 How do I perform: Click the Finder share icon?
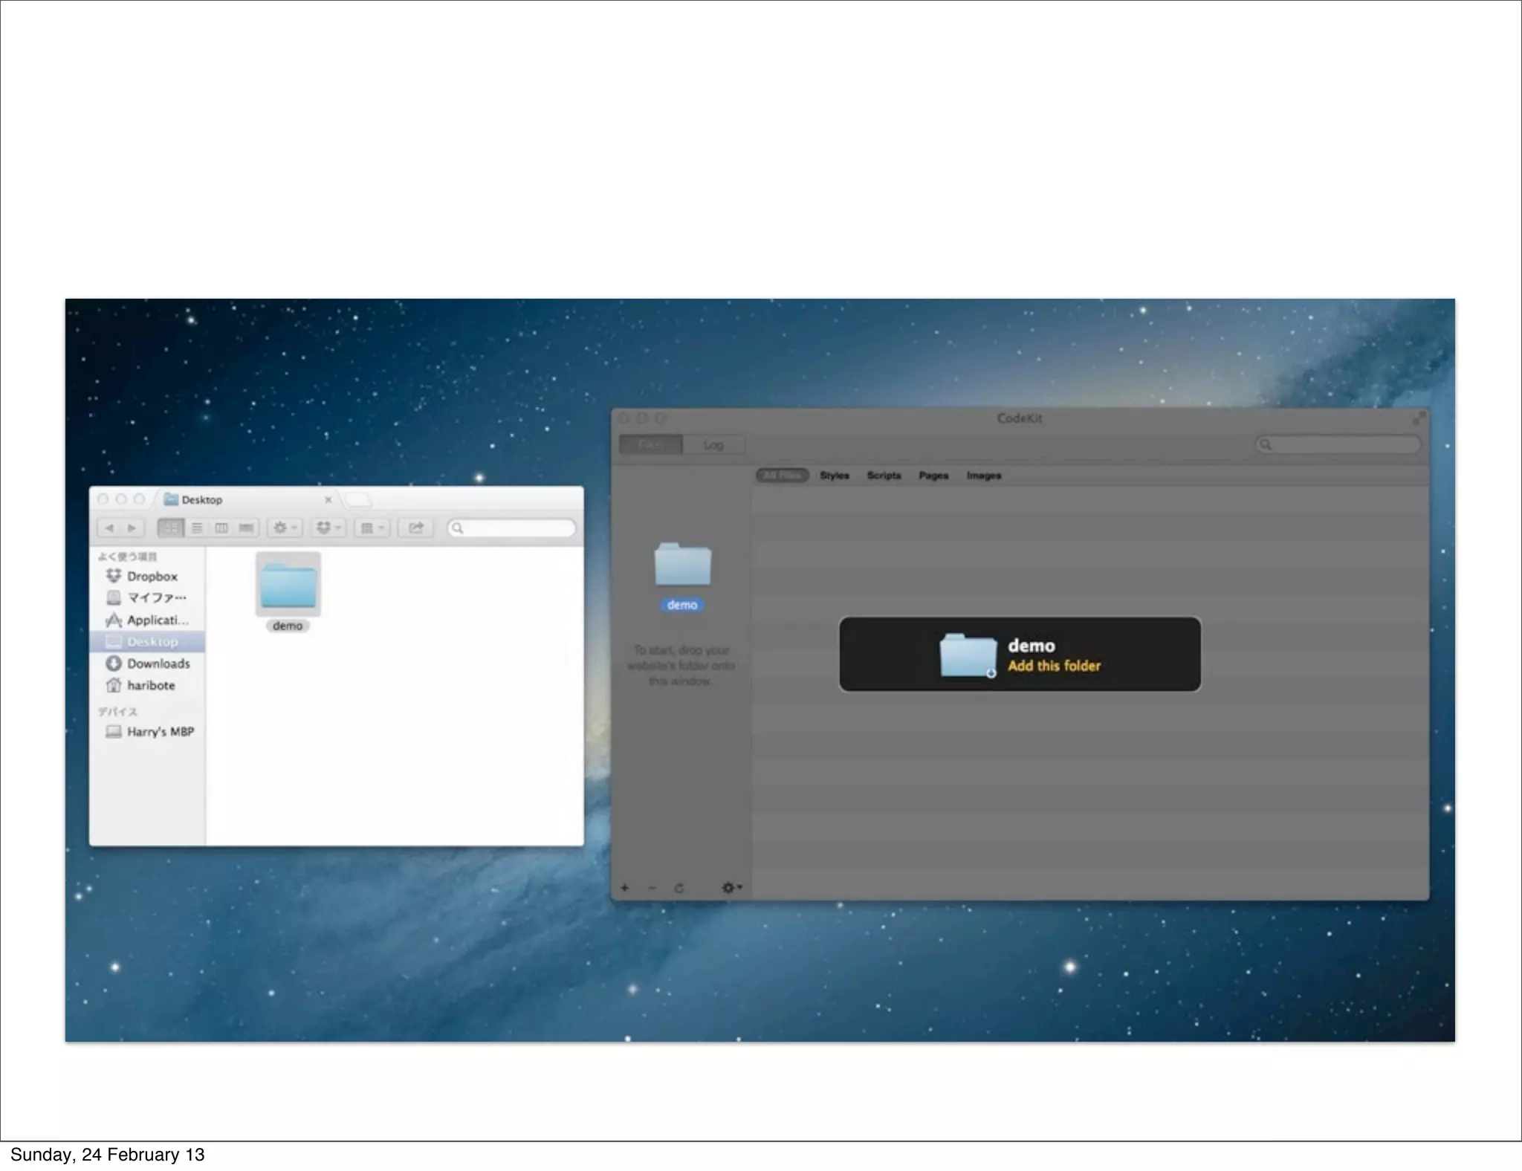click(415, 528)
